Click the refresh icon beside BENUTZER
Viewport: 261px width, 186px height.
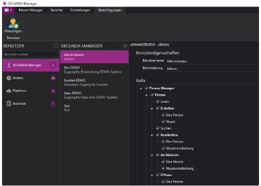(56, 46)
